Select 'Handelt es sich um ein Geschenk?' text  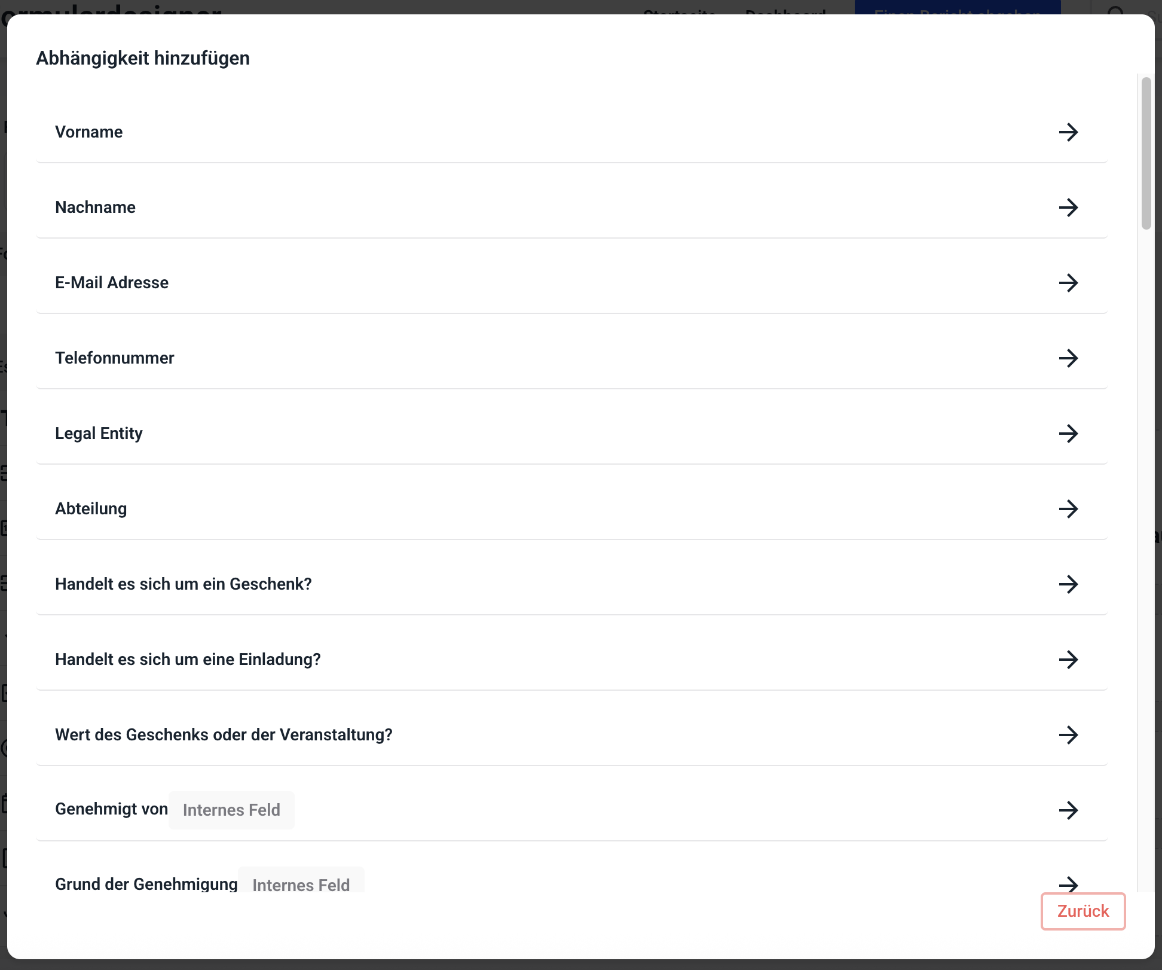tap(184, 584)
